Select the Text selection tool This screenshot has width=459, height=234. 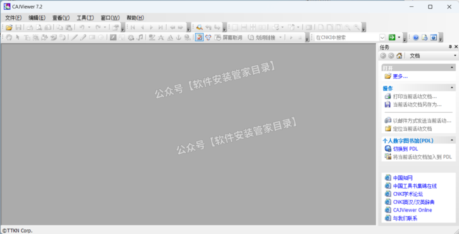[27, 37]
